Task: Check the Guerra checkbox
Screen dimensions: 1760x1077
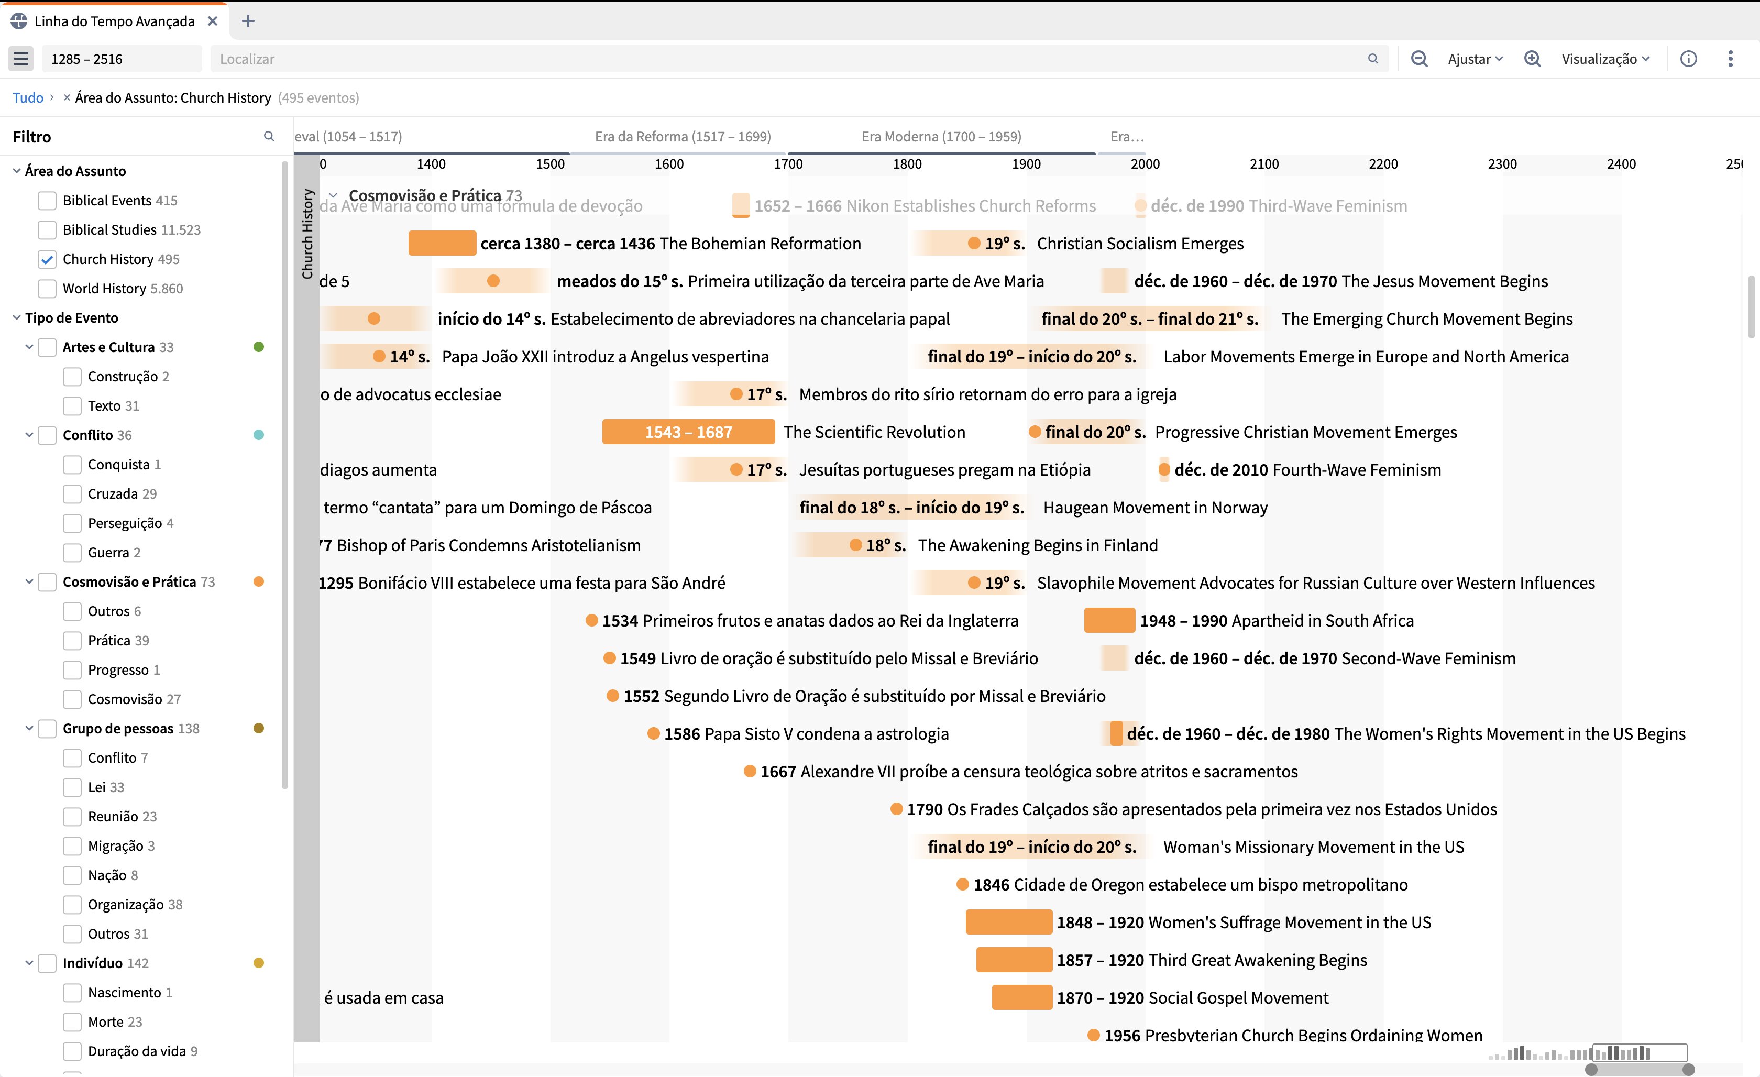Action: coord(72,553)
